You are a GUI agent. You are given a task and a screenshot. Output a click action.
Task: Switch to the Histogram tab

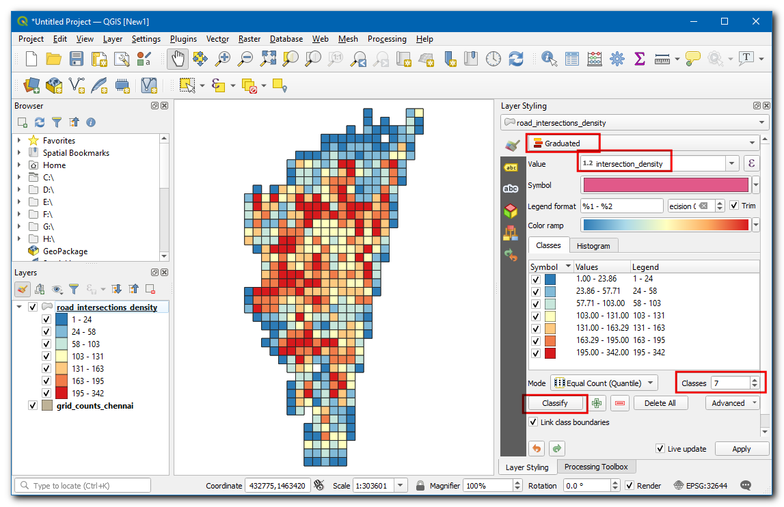(593, 245)
